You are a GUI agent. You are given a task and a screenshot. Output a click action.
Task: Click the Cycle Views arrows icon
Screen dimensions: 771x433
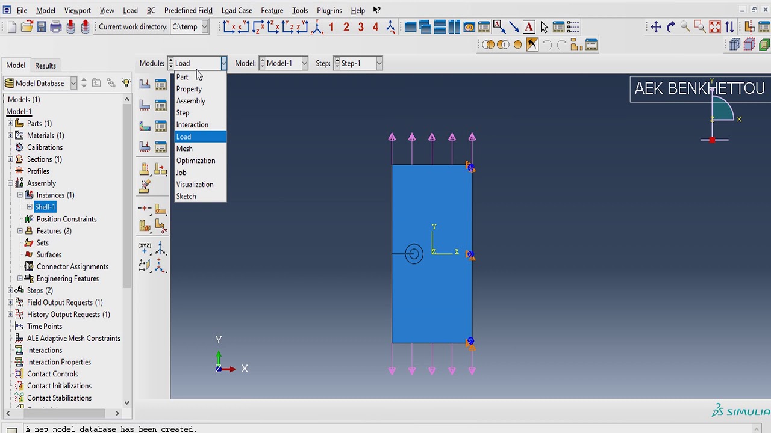729,27
